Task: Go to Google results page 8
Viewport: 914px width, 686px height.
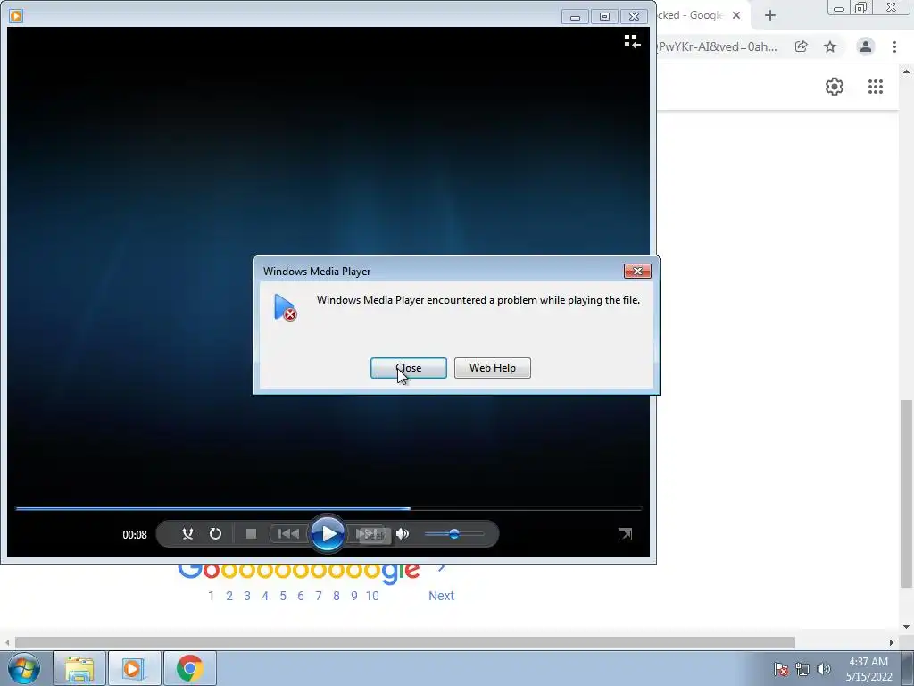Action: click(337, 596)
